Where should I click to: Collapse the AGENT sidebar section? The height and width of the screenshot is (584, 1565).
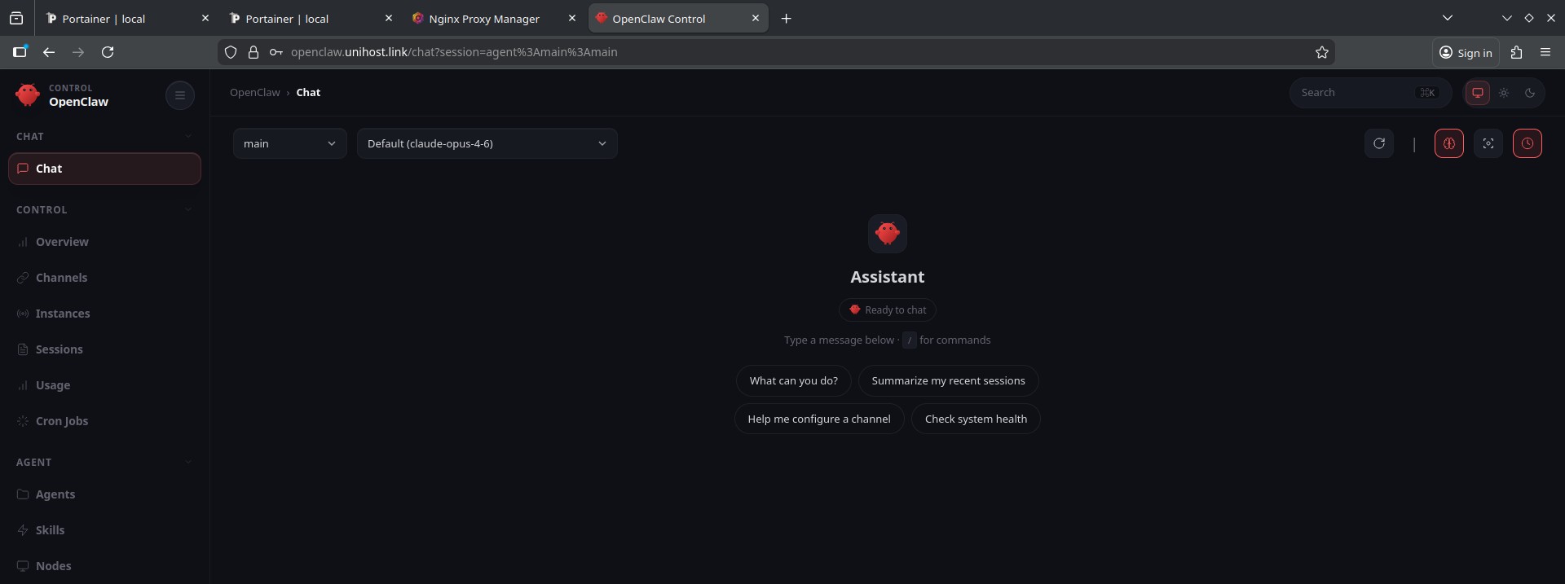point(104,462)
